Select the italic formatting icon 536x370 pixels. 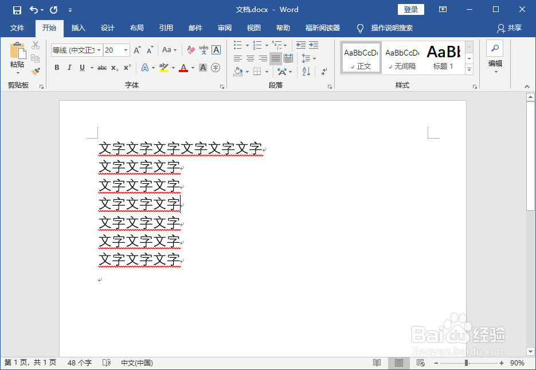69,67
